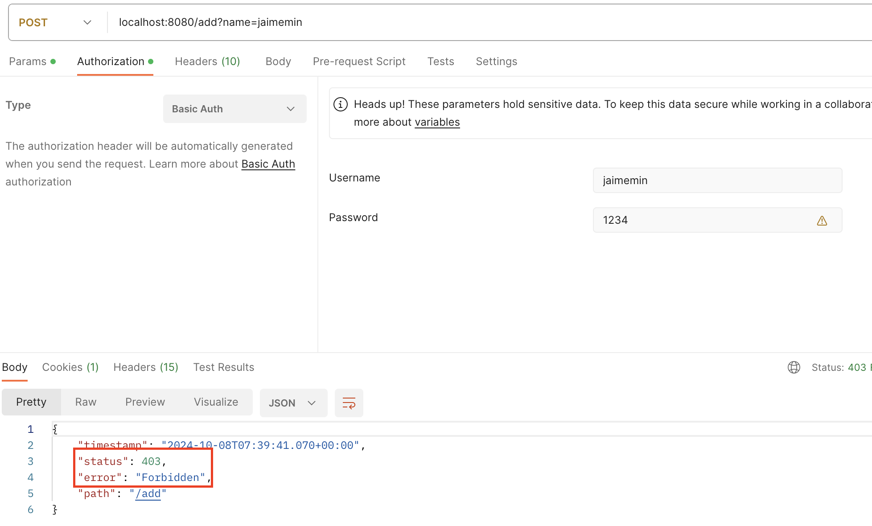Screen dimensions: 872x526
Task: Switch to the Params tab
Action: coord(28,62)
